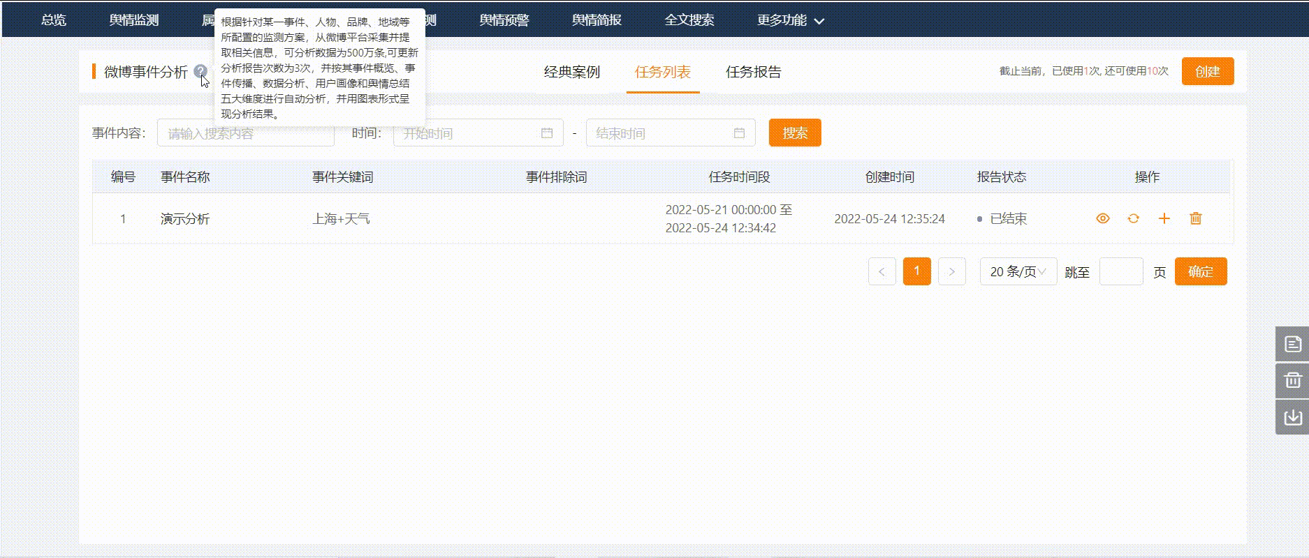Open the trash bin icon on right sidebar

coord(1293,380)
